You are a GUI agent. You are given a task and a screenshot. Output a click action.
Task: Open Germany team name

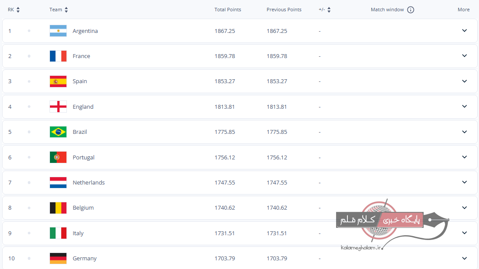tap(85, 259)
